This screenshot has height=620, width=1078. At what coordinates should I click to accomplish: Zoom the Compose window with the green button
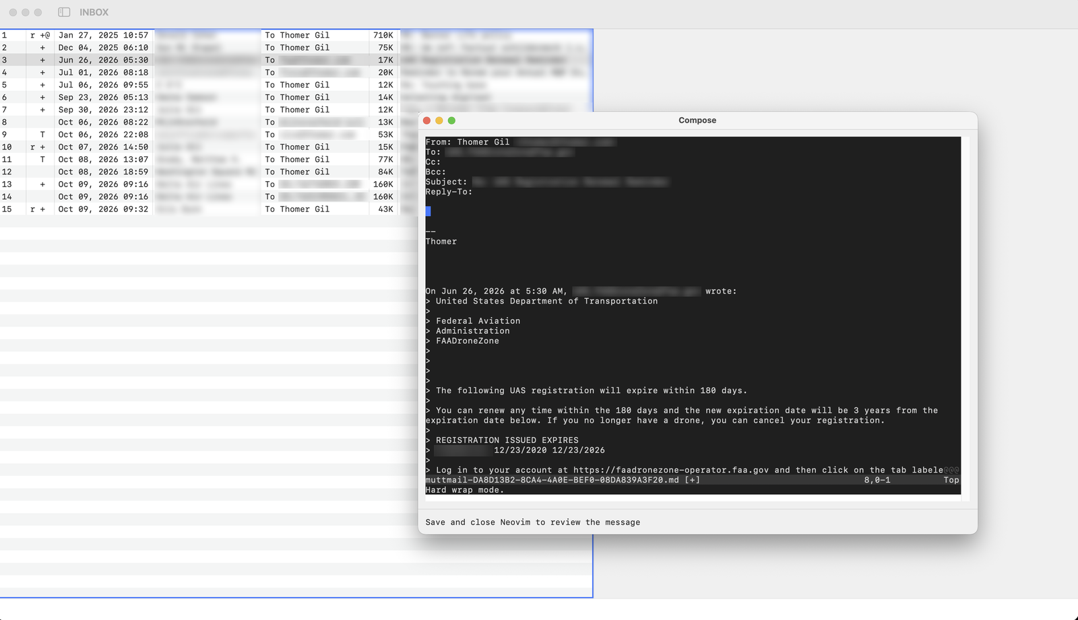click(x=452, y=120)
